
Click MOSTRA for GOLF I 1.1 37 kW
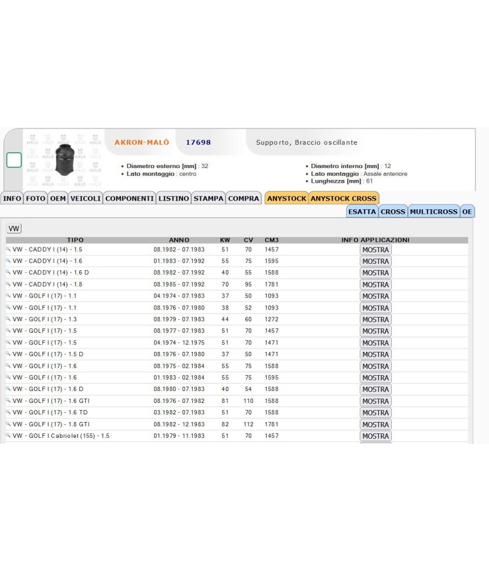[375, 296]
